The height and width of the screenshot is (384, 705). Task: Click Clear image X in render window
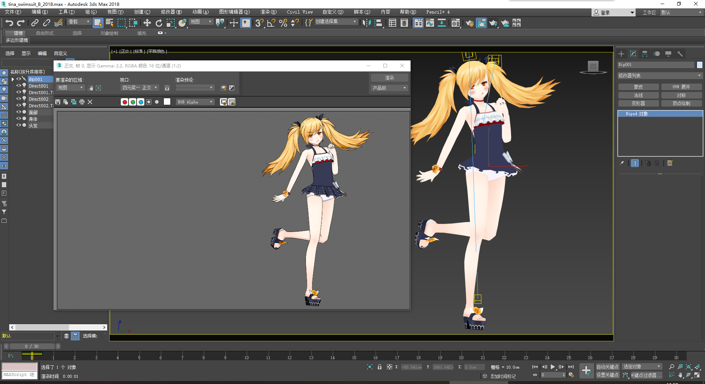tap(90, 102)
